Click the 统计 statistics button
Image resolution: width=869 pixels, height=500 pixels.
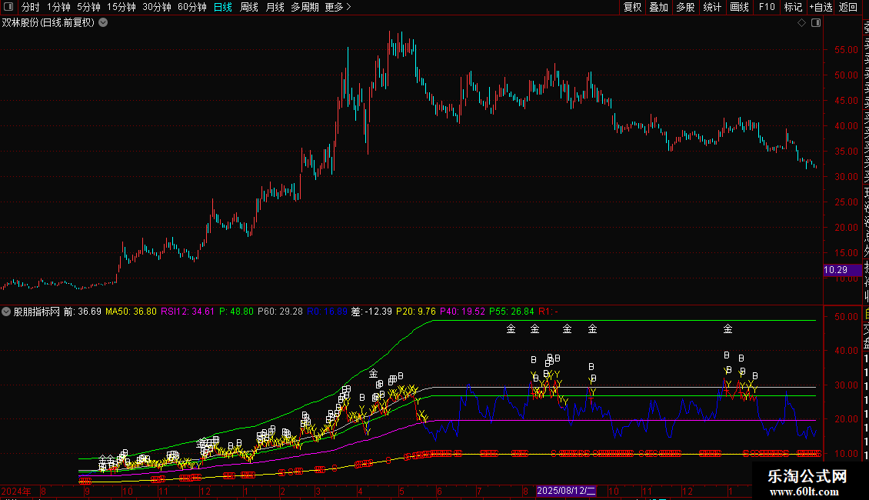[x=712, y=7]
